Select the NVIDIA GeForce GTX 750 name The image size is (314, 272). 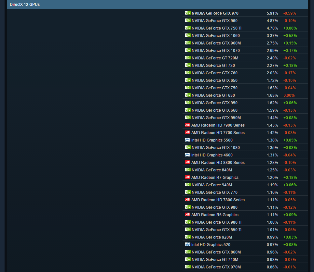click(x=214, y=88)
